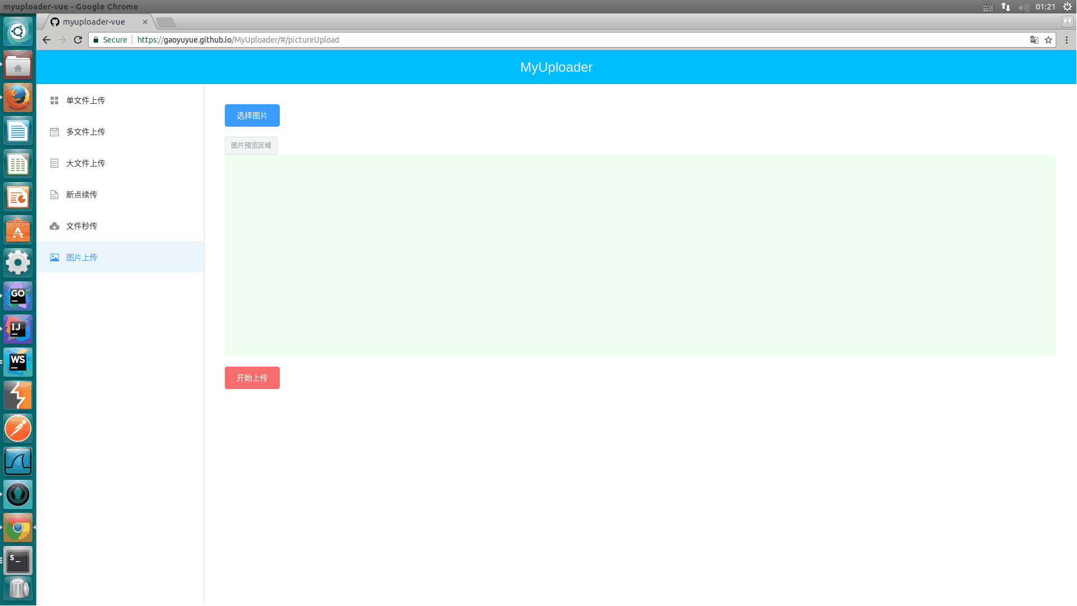Viewport: 1077px width, 606px height.
Task: Click the cloud upload icon beside 文件秒传
Action: pyautogui.click(x=54, y=226)
